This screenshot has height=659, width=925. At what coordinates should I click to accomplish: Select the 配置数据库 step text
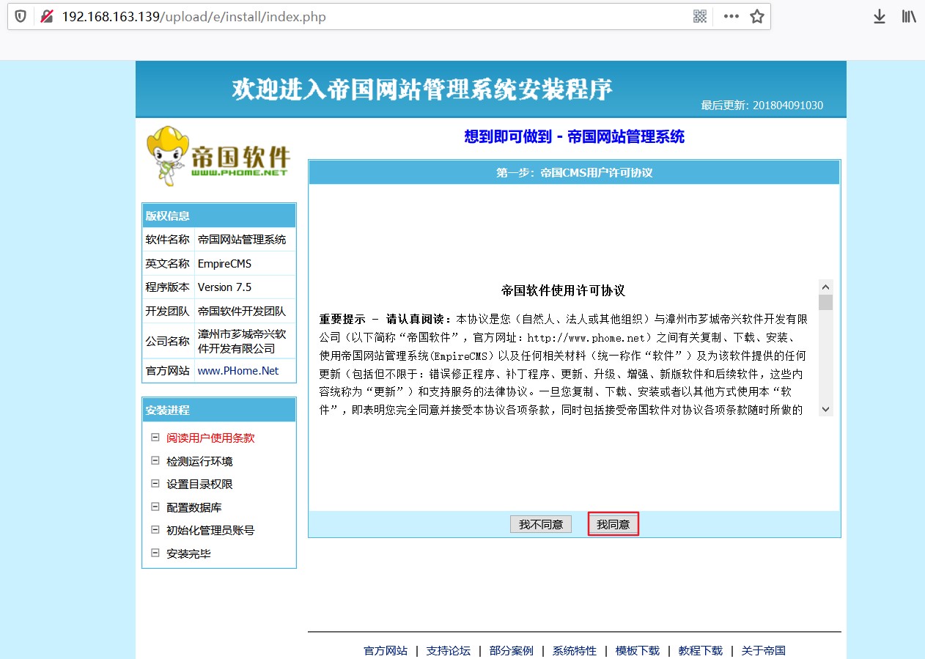coord(194,507)
